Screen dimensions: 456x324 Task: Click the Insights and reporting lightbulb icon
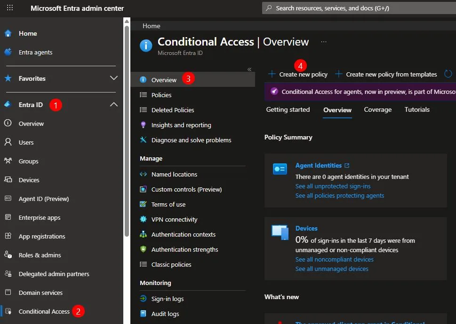pos(143,125)
